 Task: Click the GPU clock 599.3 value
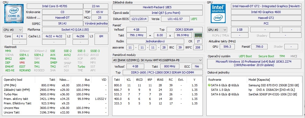click(227, 47)
